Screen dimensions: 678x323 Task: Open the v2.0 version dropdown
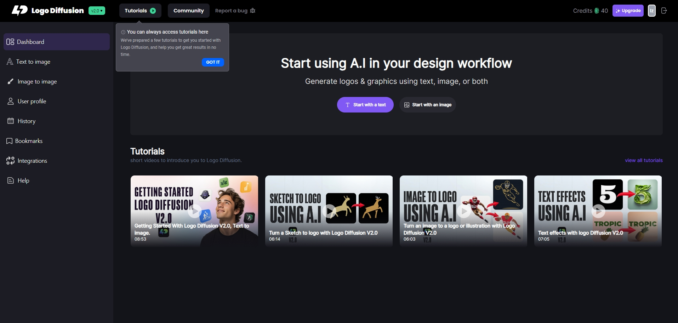[x=97, y=11]
